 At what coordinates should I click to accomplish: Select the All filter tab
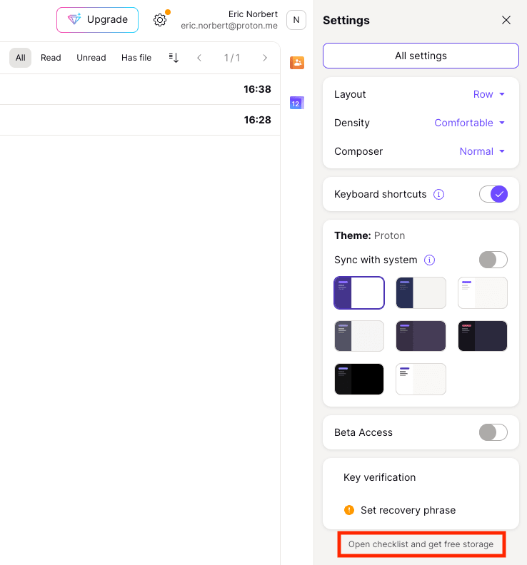21,58
